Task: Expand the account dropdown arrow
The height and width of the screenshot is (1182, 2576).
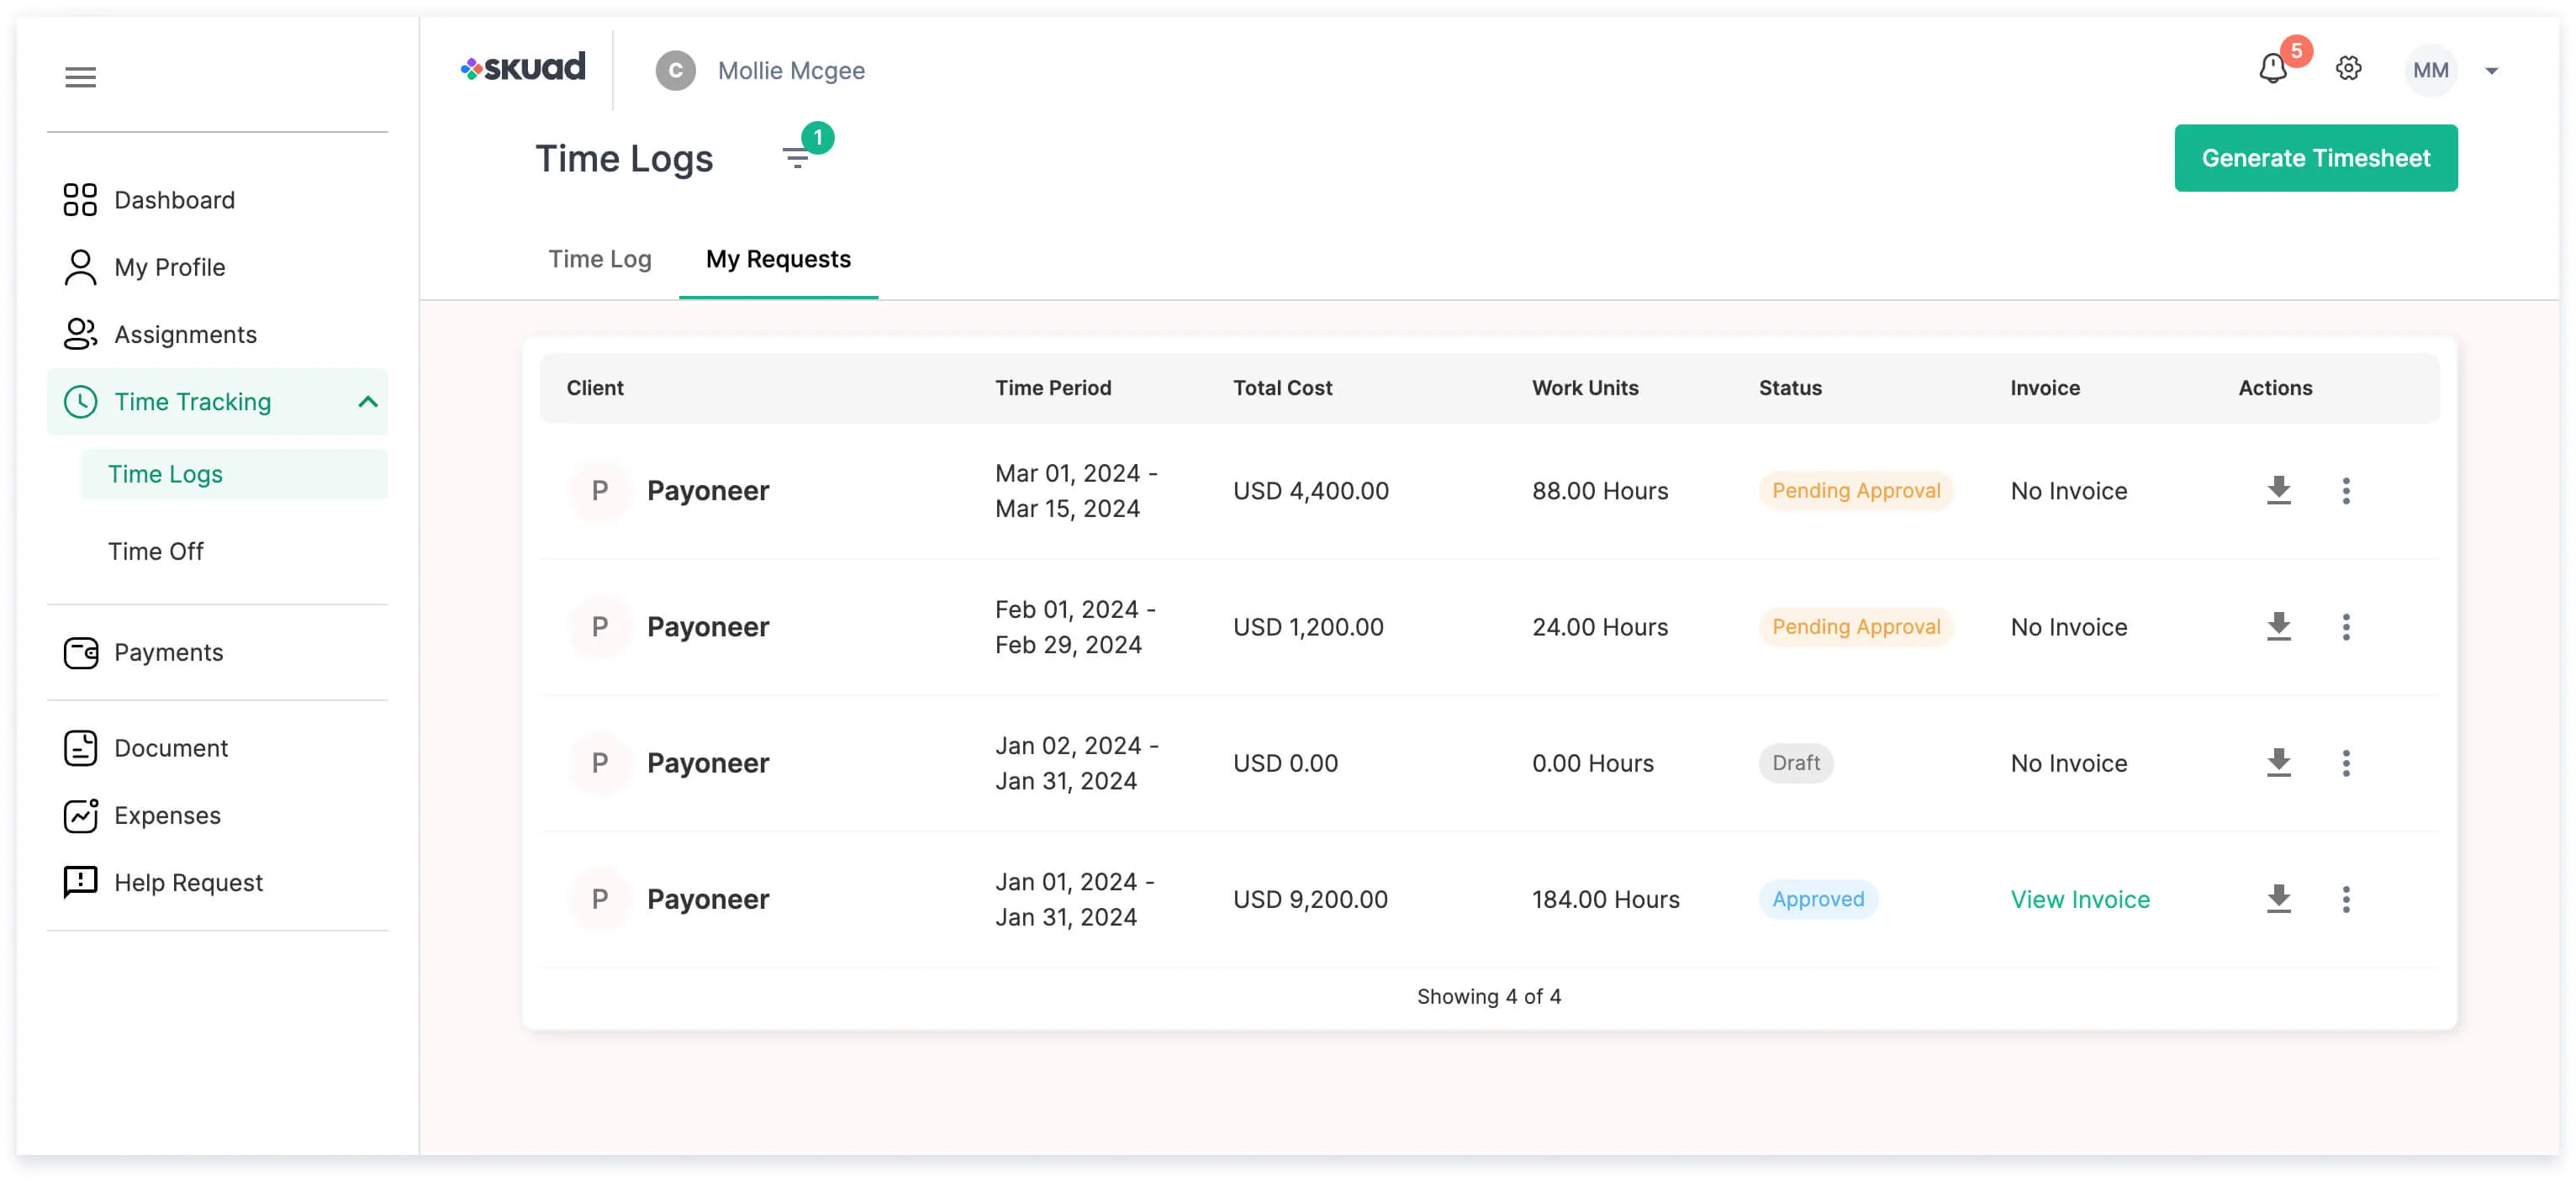Action: (x=2491, y=71)
